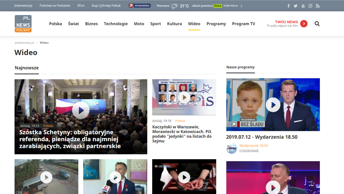Click the Polsat News logo
The image size is (344, 194).
[23, 24]
